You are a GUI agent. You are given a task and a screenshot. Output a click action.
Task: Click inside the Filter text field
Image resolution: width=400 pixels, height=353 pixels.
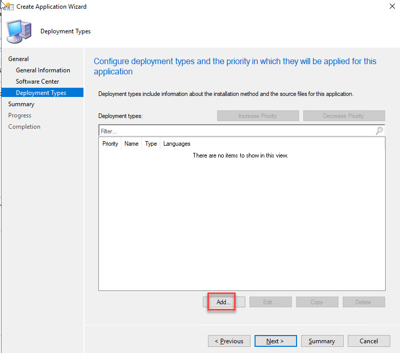pyautogui.click(x=236, y=131)
